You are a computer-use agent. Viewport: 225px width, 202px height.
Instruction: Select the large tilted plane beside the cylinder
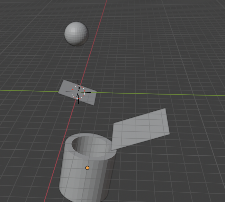(x=140, y=129)
